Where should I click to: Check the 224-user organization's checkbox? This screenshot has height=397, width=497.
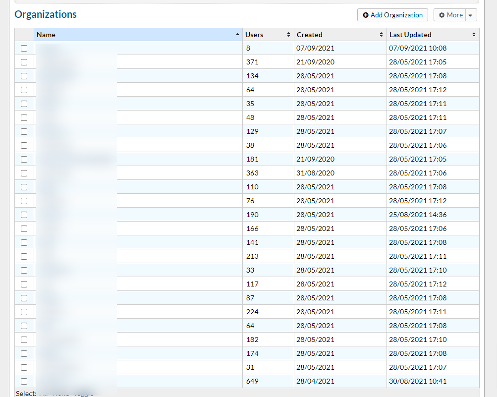coord(24,312)
